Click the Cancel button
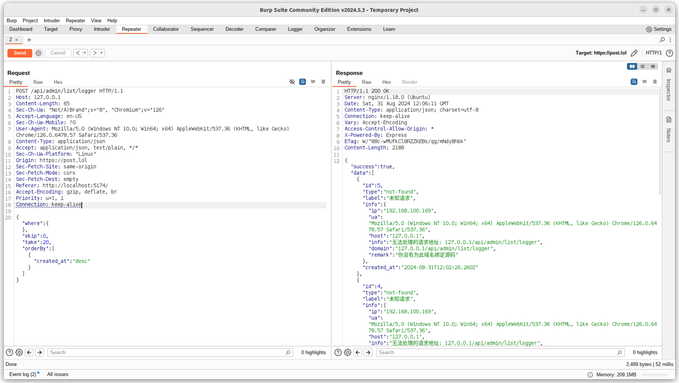 [58, 53]
